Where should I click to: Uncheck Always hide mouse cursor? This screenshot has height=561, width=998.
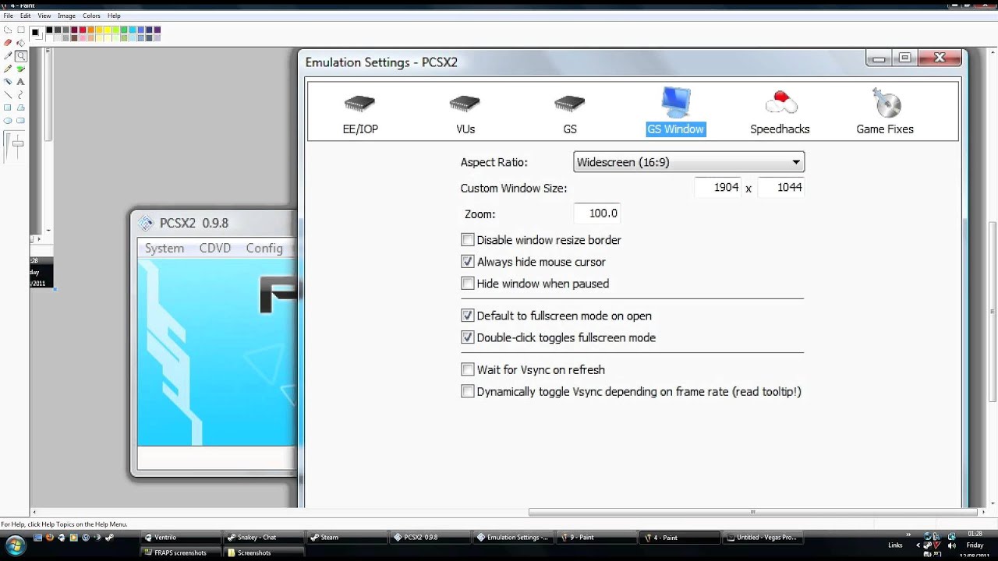click(x=468, y=262)
